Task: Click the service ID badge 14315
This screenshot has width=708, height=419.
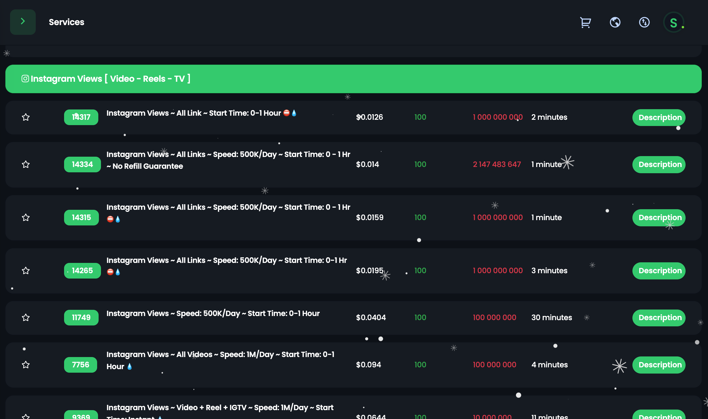Action: coord(81,217)
